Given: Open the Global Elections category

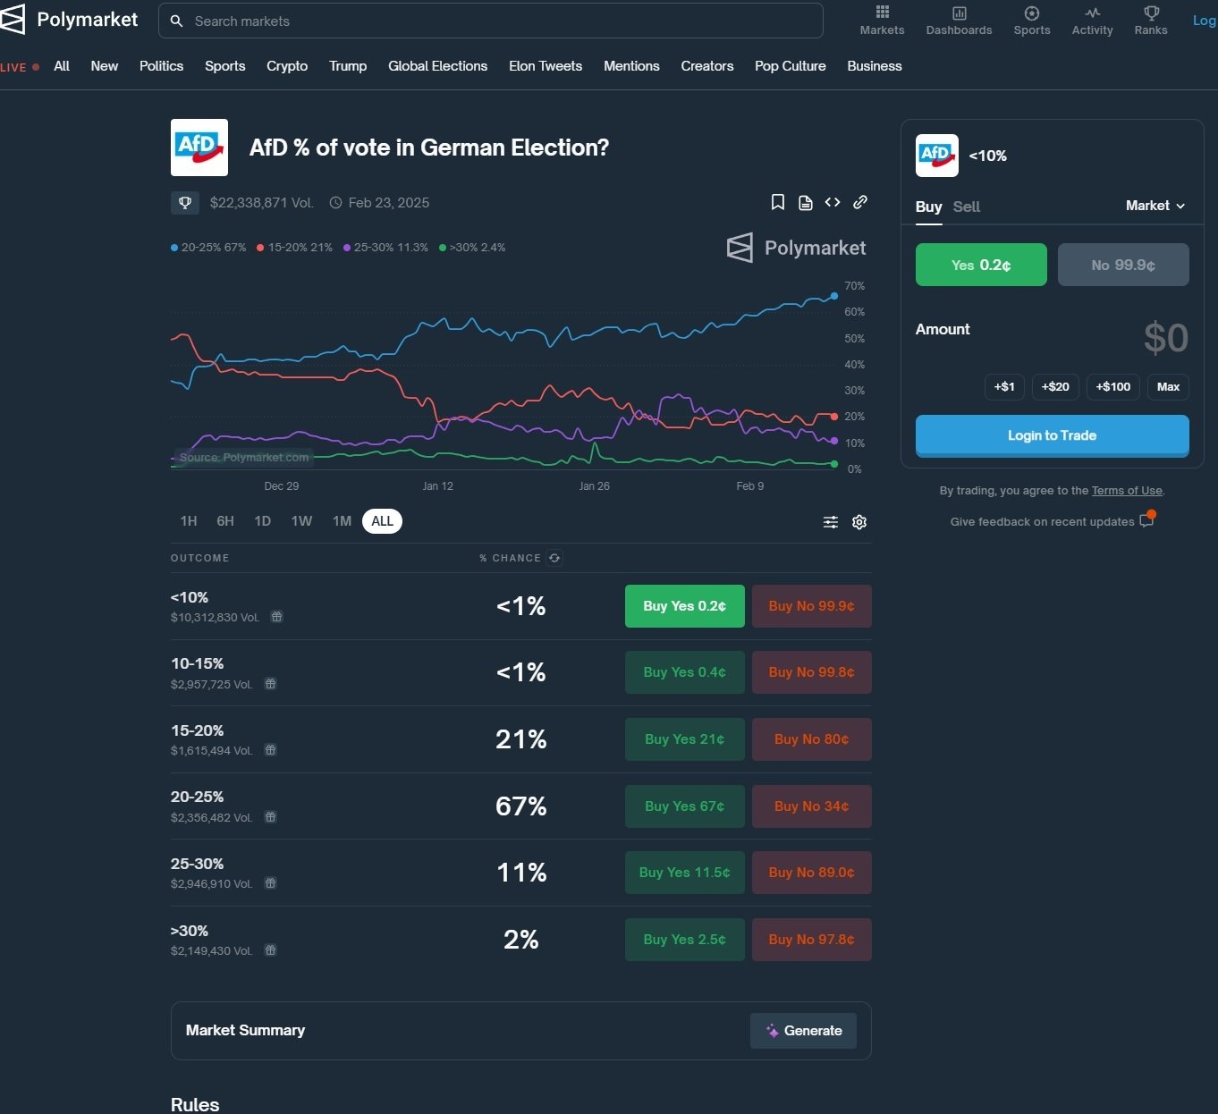Looking at the screenshot, I should point(437,66).
